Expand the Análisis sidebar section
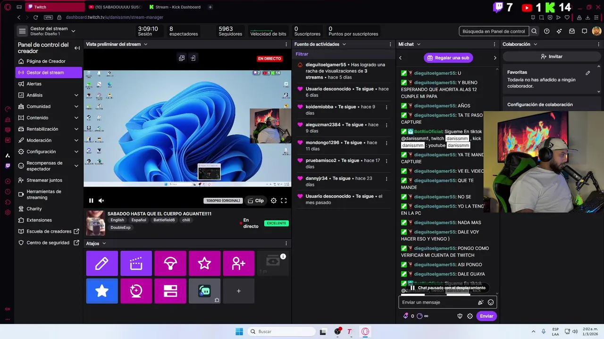Viewport: 604px width, 339px height. coord(76,95)
